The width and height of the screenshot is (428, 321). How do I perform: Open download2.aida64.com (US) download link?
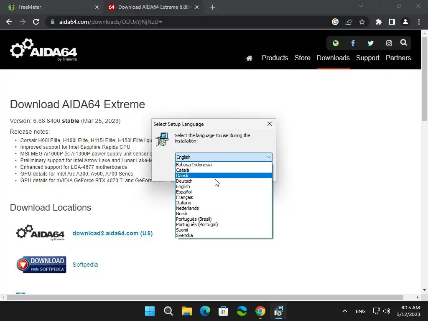click(112, 233)
